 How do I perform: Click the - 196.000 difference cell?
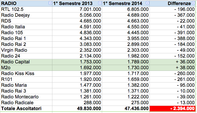tap(173, 9)
